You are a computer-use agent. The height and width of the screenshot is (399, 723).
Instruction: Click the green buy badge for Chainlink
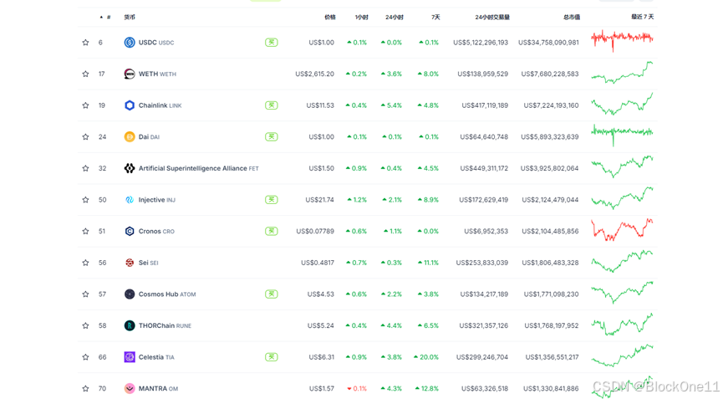click(272, 105)
